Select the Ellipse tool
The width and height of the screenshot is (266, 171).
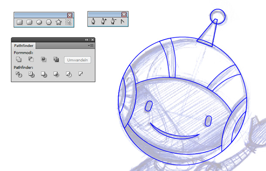pyautogui.click(x=39, y=22)
